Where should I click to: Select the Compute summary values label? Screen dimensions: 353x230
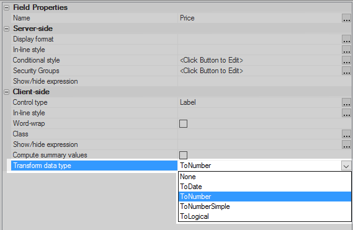tap(50, 155)
